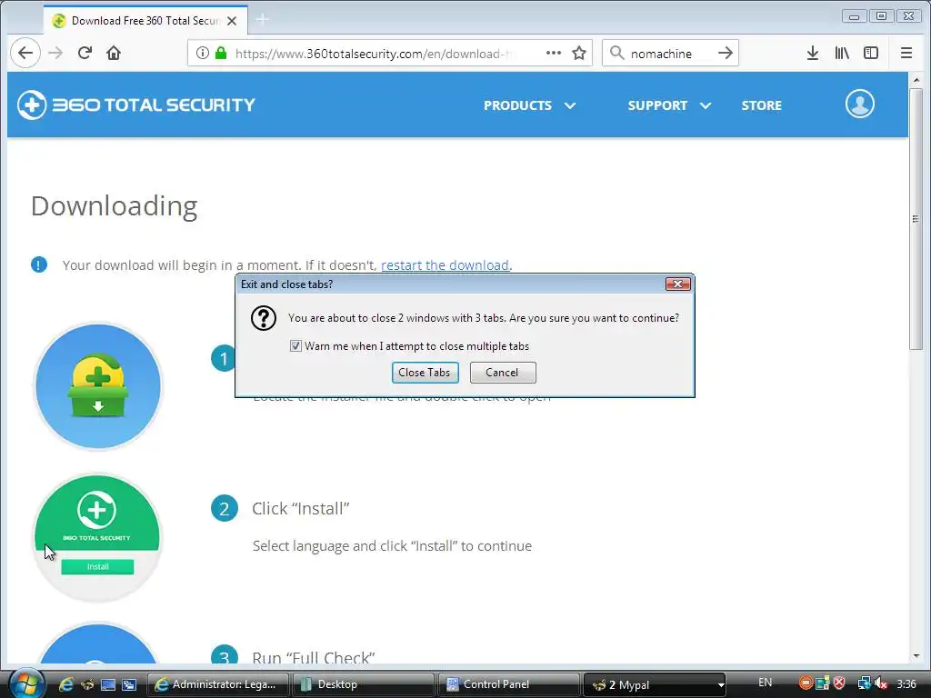Show site information icon in address bar
The height and width of the screenshot is (698, 931).
point(203,54)
